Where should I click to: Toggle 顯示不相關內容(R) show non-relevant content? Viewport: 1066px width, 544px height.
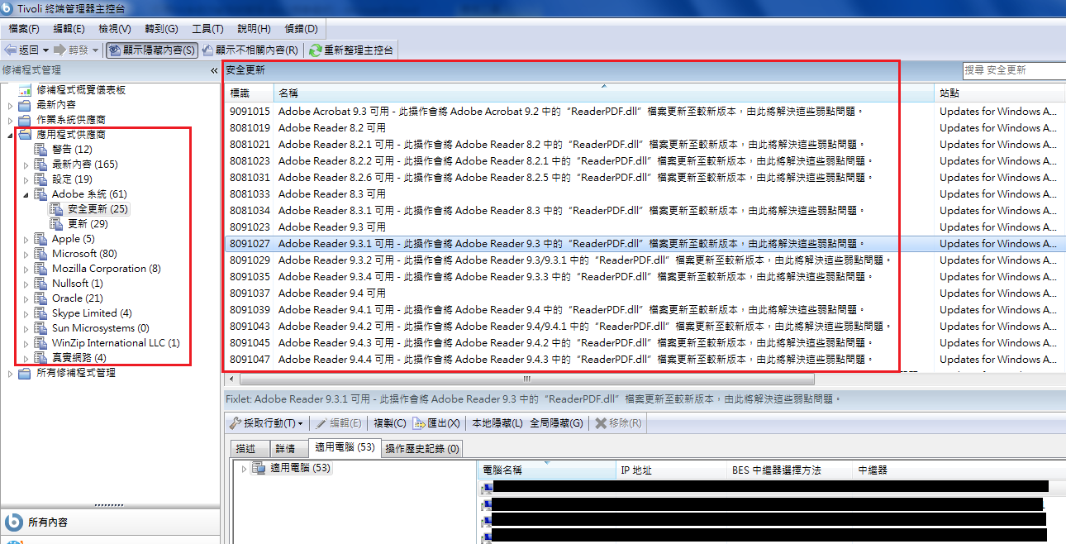(250, 50)
